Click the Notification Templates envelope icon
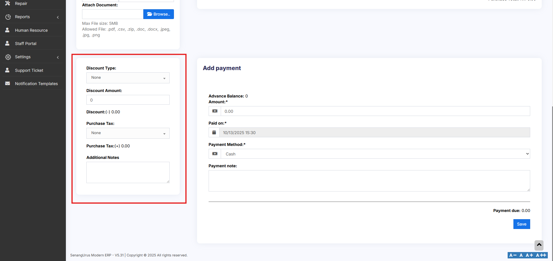The width and height of the screenshot is (553, 261). coord(8,84)
